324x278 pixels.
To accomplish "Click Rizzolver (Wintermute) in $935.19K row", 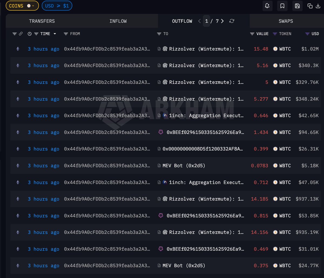I will 206,232.
